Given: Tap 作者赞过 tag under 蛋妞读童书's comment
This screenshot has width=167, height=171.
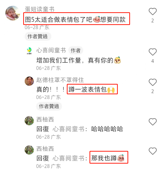Looking at the screenshot, I should [38, 36].
